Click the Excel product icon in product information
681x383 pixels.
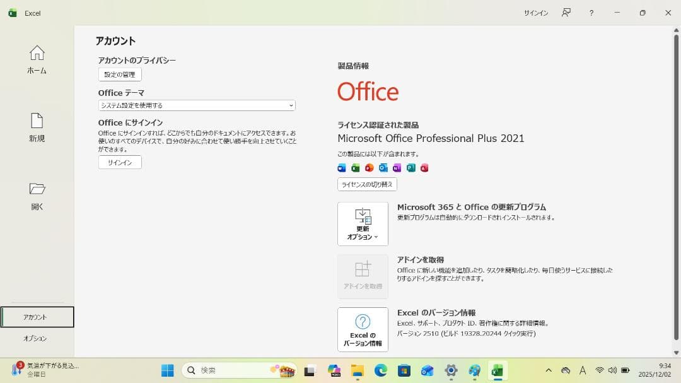tap(355, 168)
